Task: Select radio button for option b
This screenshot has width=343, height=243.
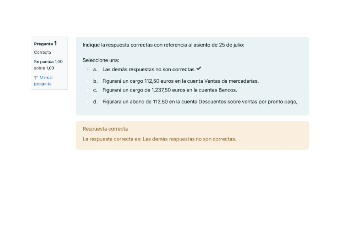Action: (87, 81)
